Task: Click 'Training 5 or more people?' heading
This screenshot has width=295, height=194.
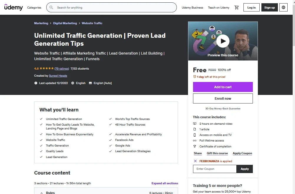Action: pyautogui.click(x=217, y=185)
